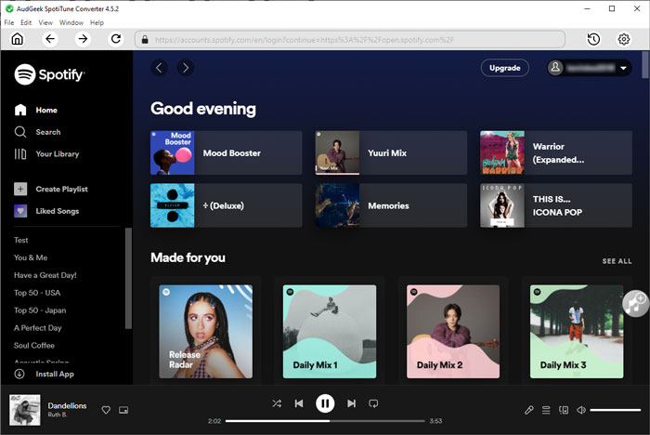650x435 pixels.
Task: Click the Liked Songs heart tile icon
Action: 20,211
